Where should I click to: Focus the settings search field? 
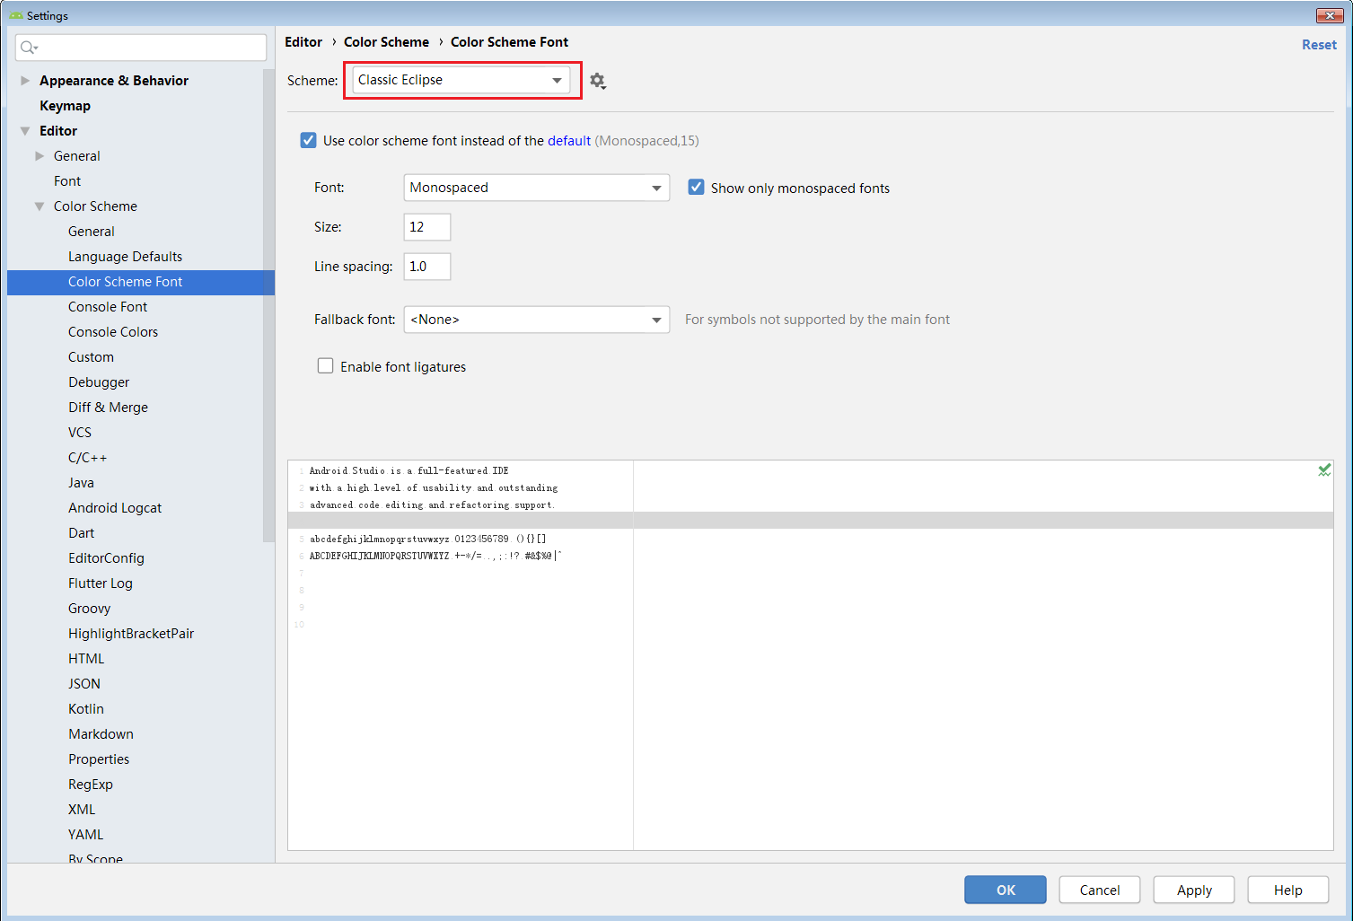[x=141, y=48]
